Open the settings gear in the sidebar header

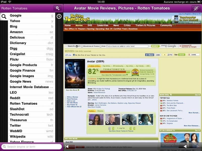click(58, 8)
